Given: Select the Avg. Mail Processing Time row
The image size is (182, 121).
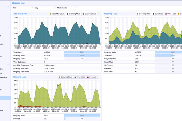Looking at the screenshot, I should [57, 65].
